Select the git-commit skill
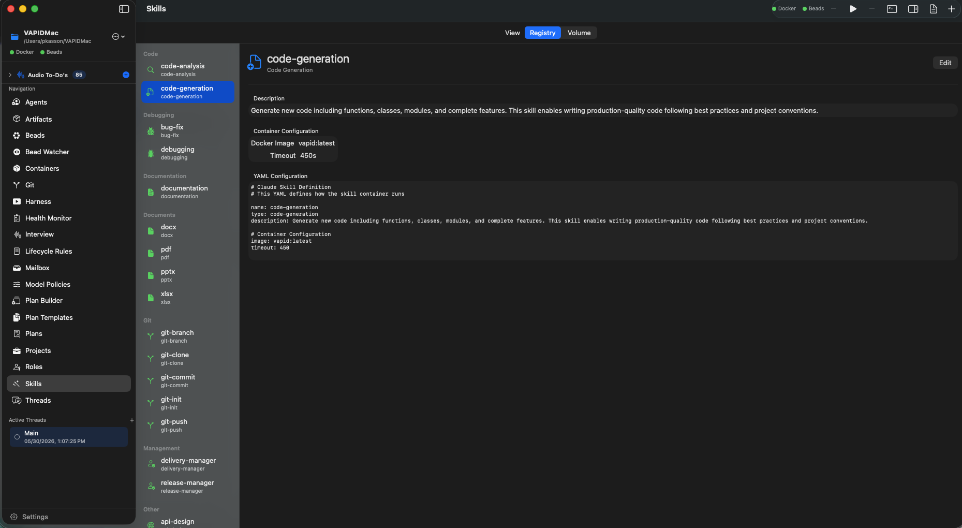The image size is (962, 528). [x=188, y=381]
